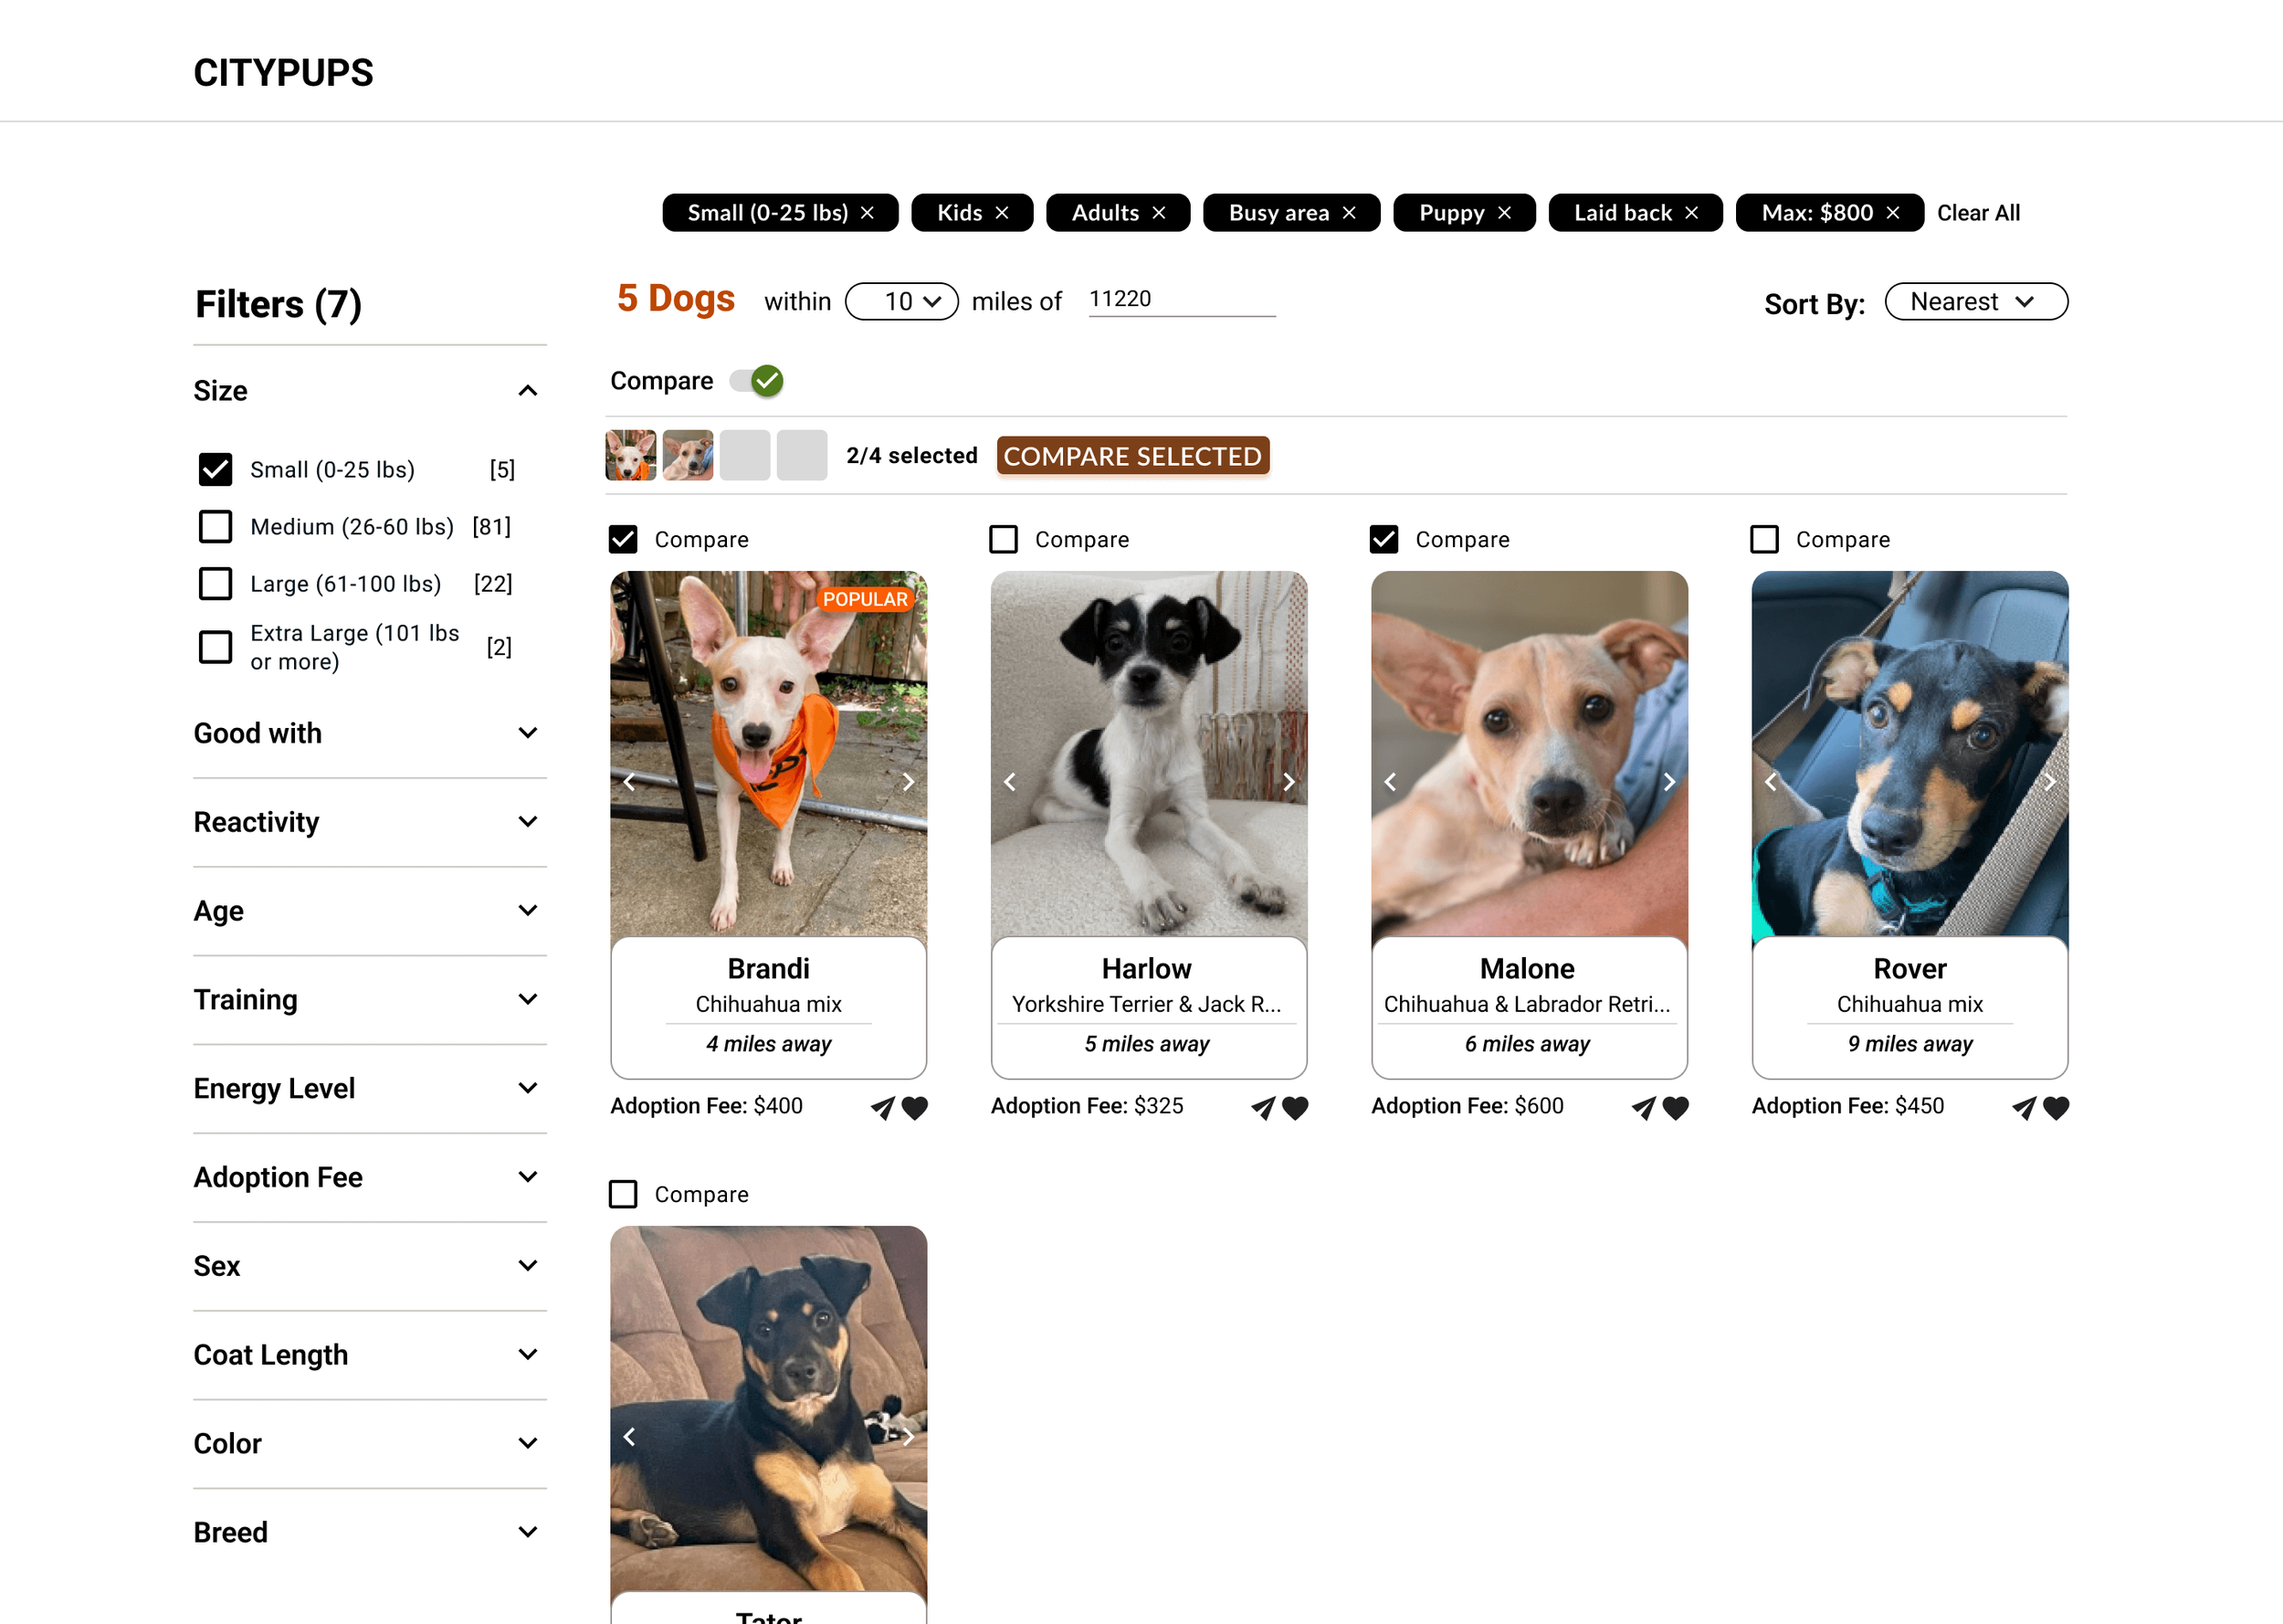Image resolution: width=2283 pixels, height=1624 pixels.
Task: Open the Sort By Nearest dropdown
Action: 1975,301
